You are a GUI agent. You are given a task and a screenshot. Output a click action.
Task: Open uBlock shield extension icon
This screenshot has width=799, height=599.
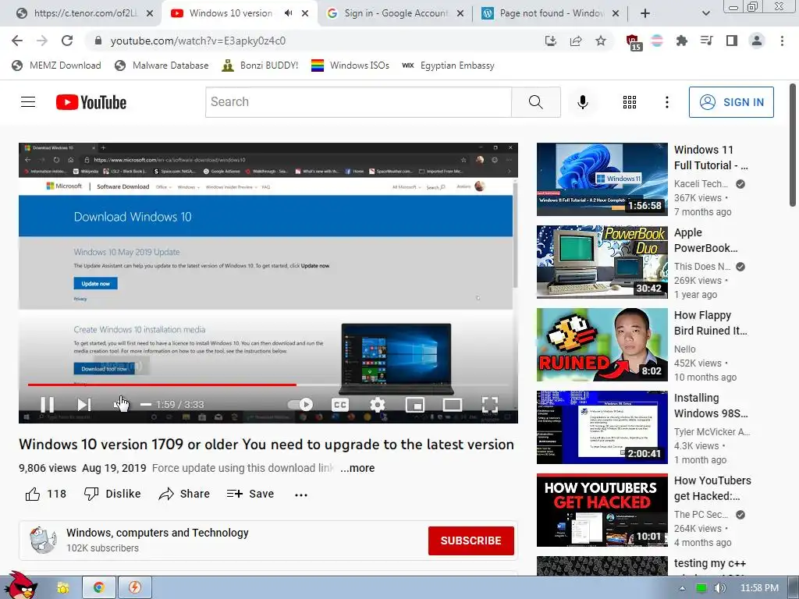(x=633, y=42)
